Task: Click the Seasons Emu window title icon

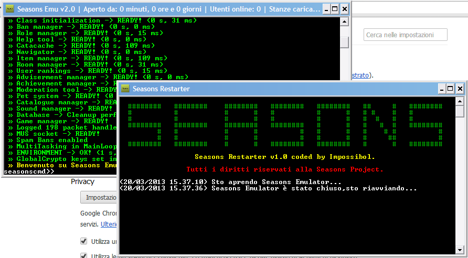Action: tap(10, 9)
